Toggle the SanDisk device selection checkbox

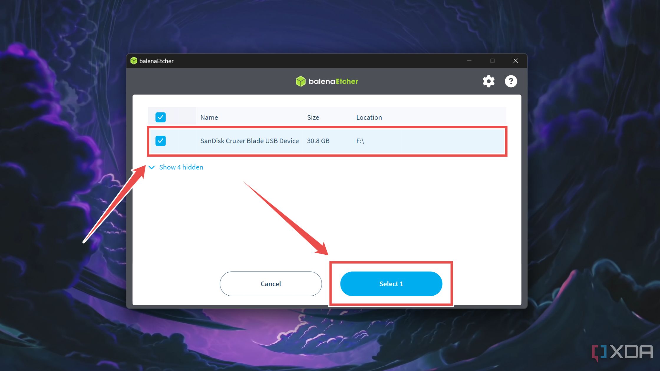(x=161, y=140)
